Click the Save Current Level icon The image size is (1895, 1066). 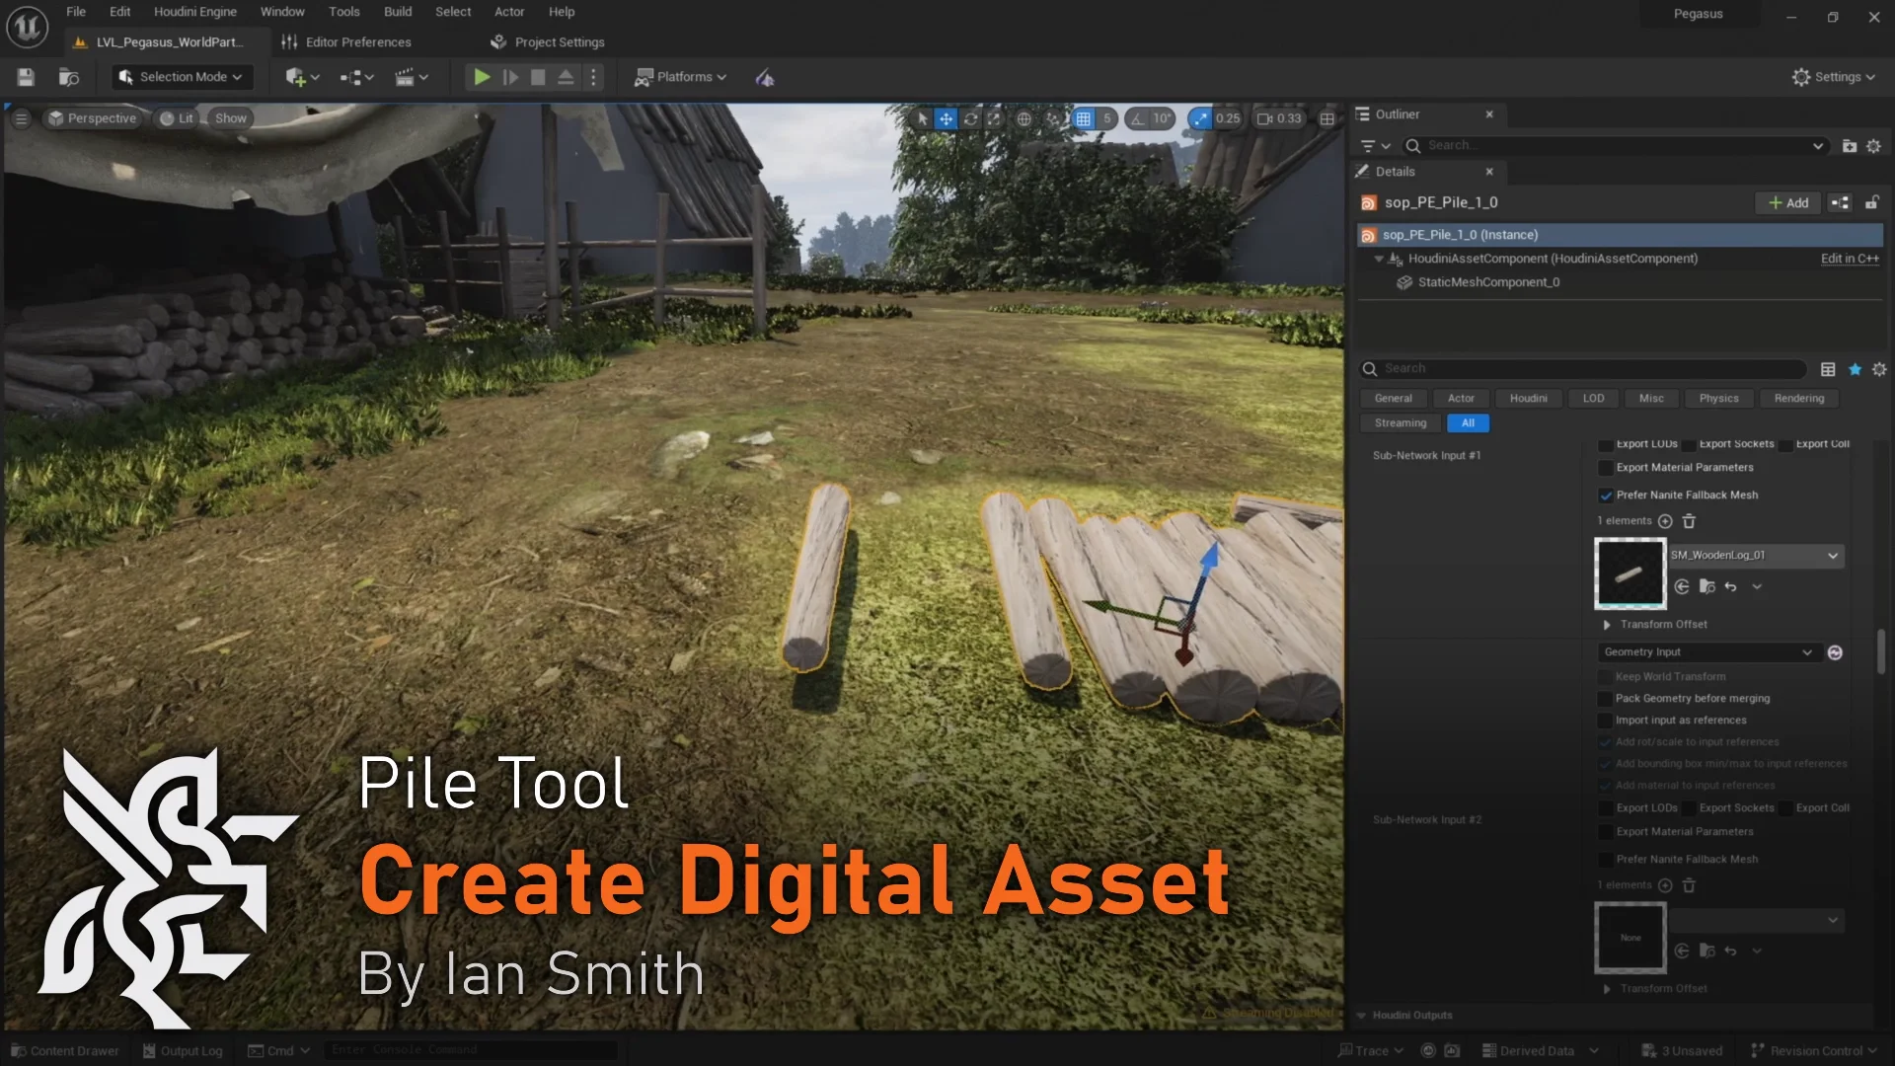point(25,76)
